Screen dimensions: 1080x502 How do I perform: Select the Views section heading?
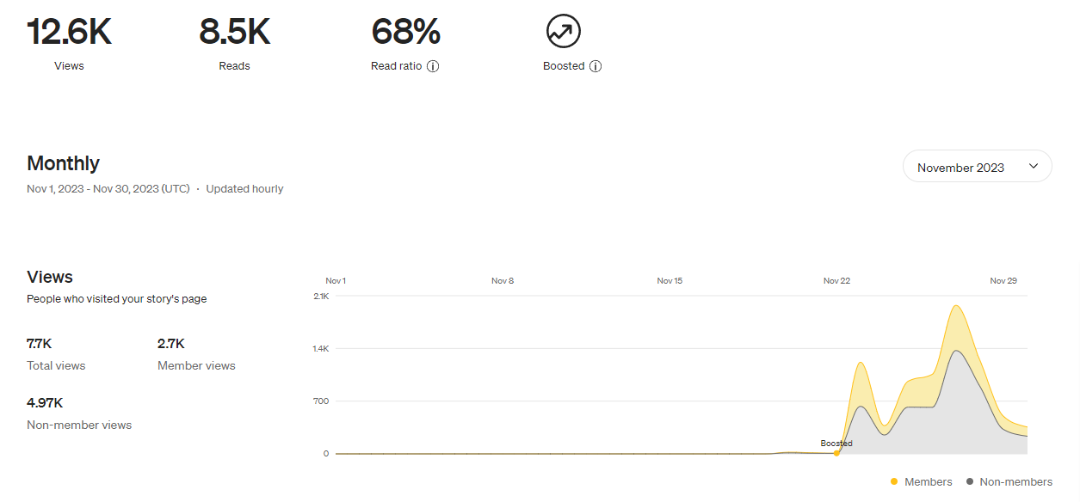(x=49, y=277)
